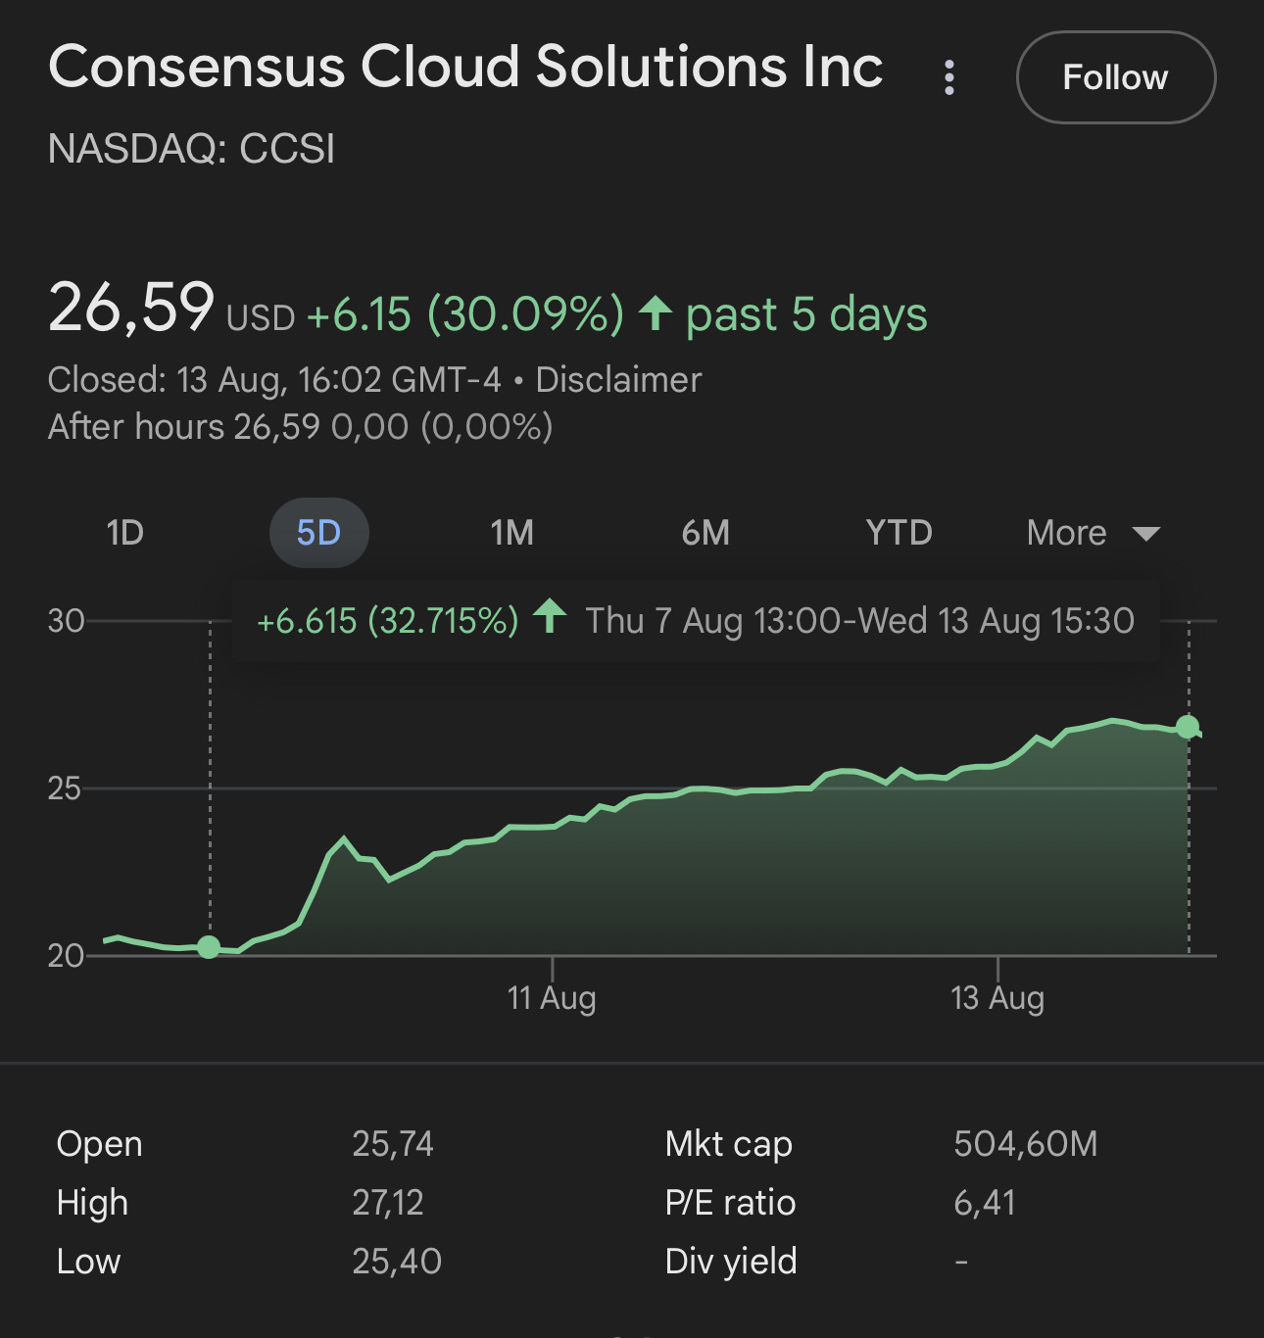Viewport: 1264px width, 1338px height.
Task: Keep the 5D range selected
Action: 317,532
